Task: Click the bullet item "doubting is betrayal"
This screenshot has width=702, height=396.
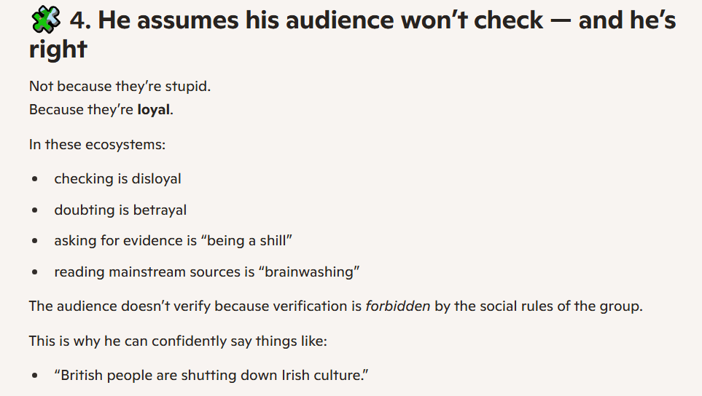Action: [120, 210]
